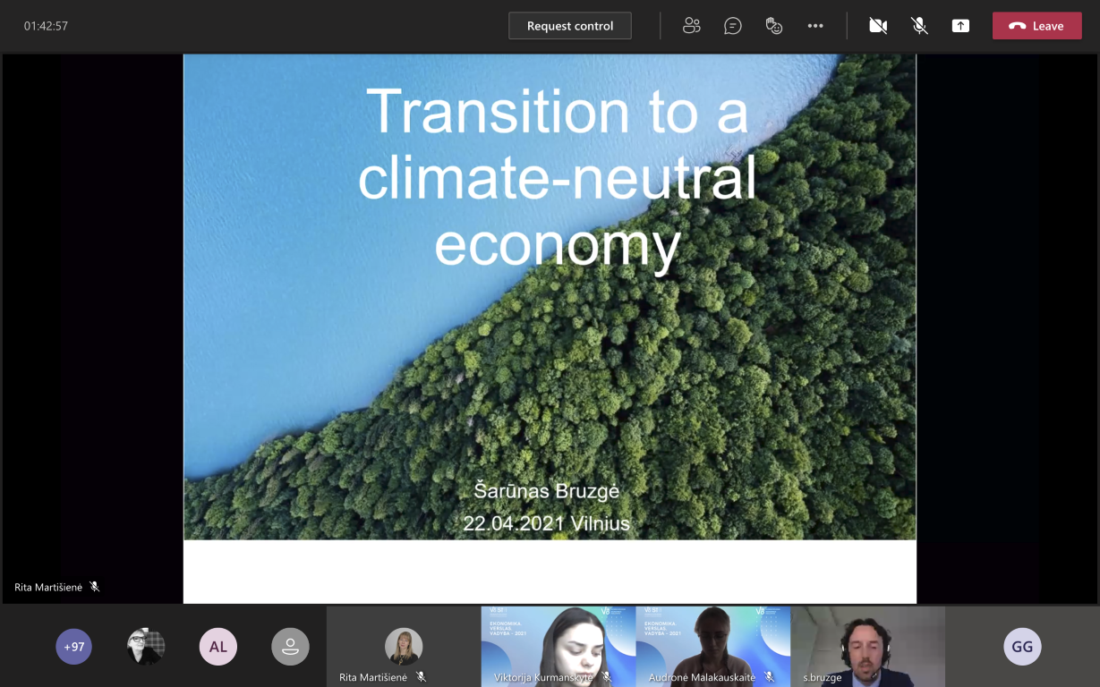Select Audronė Malakauskaitė's video tile

pos(713,646)
